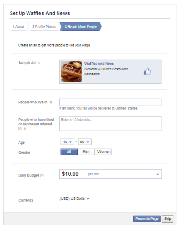Click the help icon next to People who live in
Viewport: 179px width, 227px height.
click(50, 103)
